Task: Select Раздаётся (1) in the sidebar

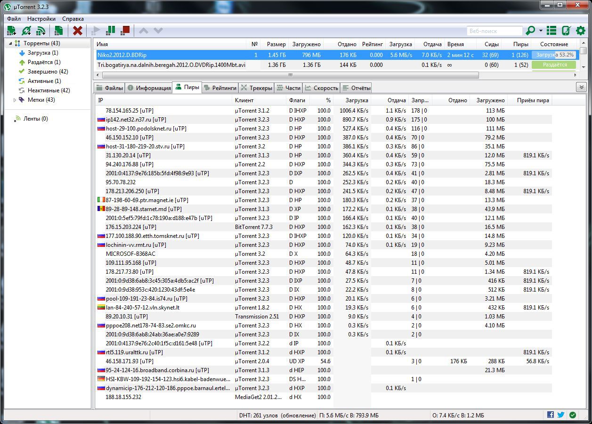Action: 44,62
